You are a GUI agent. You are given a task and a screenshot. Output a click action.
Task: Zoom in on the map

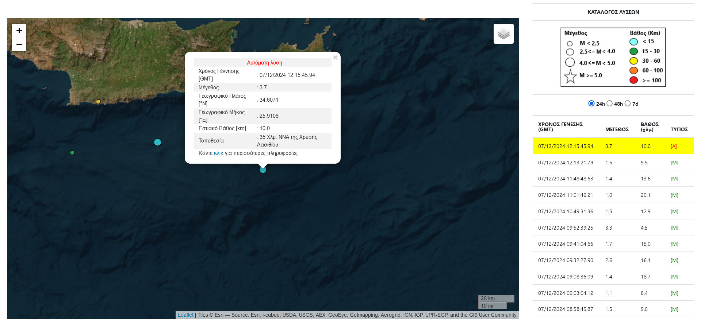(19, 31)
